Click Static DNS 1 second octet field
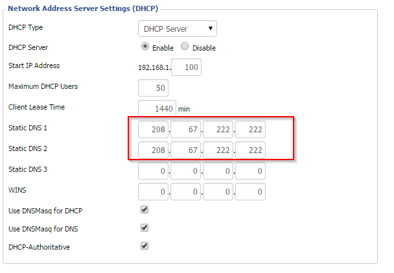This screenshot has height=273, width=394. pyautogui.click(x=185, y=130)
